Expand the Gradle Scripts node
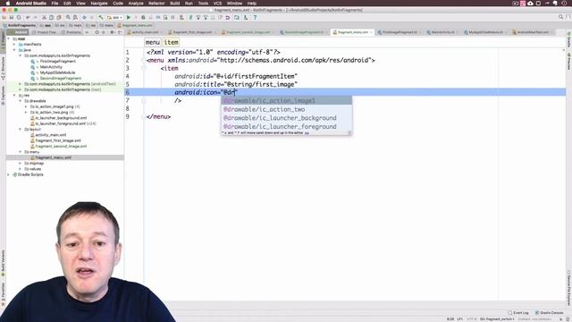The image size is (572, 322). [8, 174]
